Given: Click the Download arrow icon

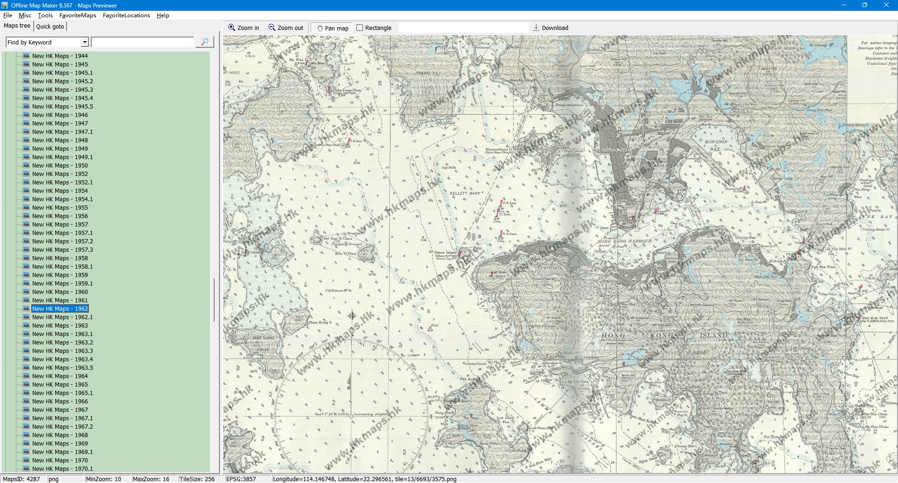Looking at the screenshot, I should (x=536, y=28).
